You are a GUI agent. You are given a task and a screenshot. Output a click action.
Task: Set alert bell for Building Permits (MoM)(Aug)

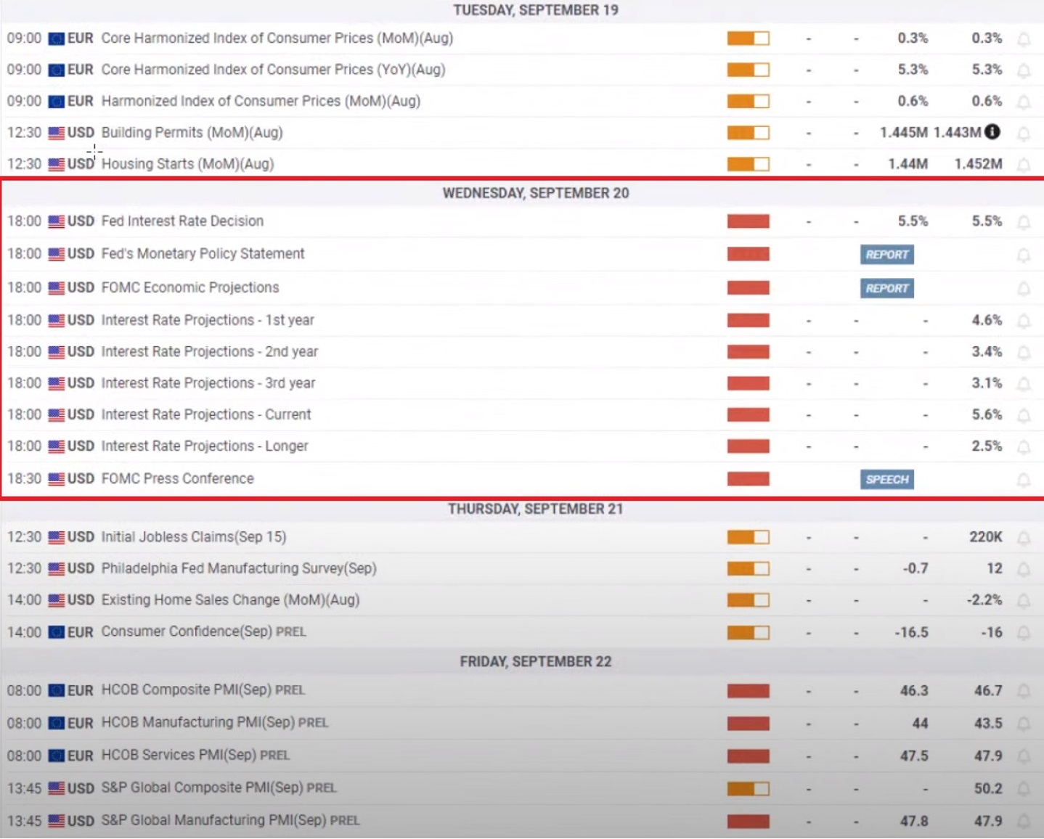[1024, 134]
